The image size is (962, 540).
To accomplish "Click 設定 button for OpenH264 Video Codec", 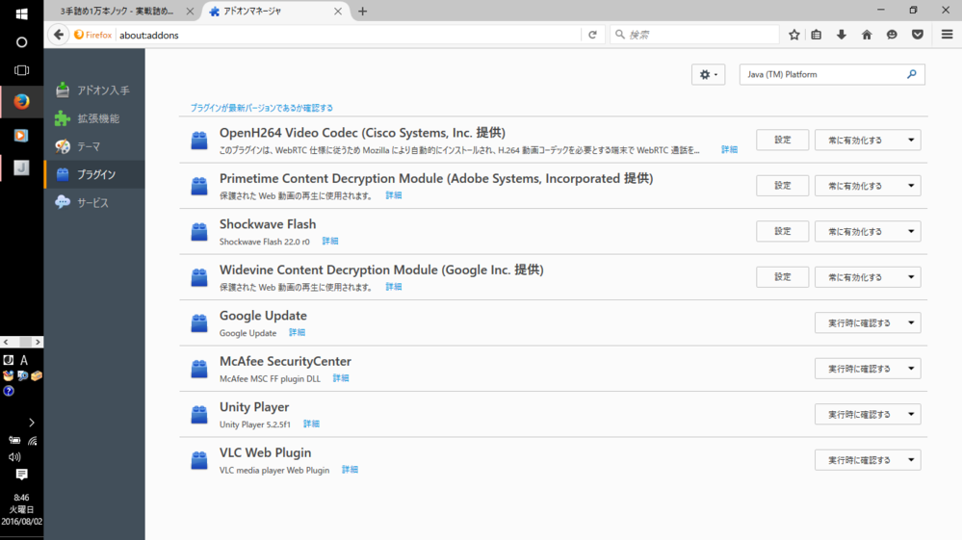I will (x=782, y=140).
